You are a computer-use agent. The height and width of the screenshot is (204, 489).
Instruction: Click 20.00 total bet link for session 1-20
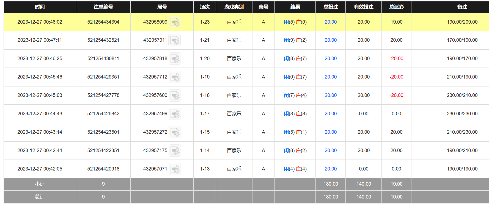pos(330,58)
